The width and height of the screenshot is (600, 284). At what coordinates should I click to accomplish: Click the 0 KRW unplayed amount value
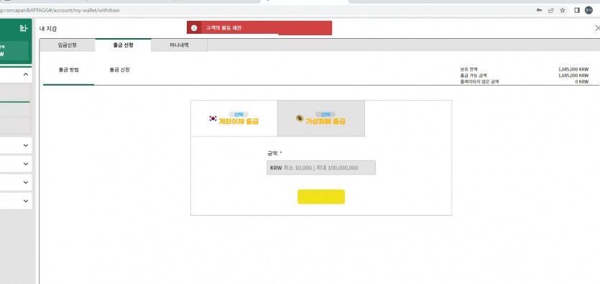(581, 82)
